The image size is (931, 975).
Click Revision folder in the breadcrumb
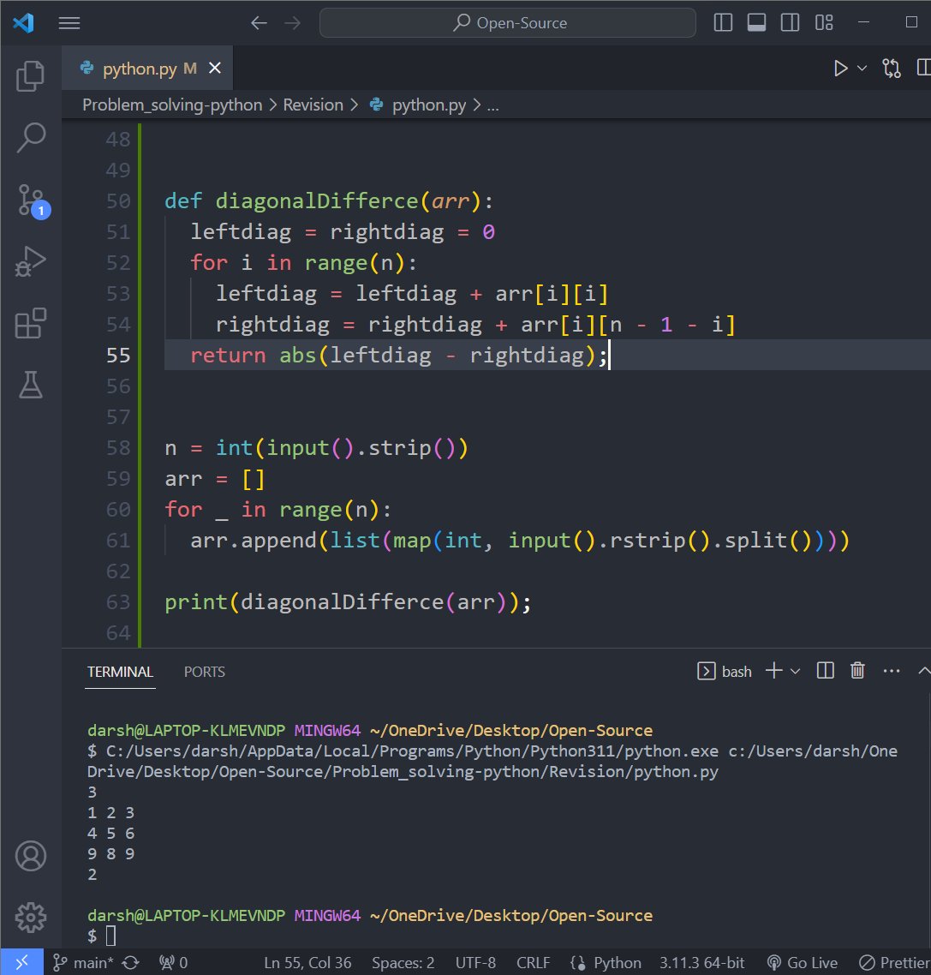[313, 105]
